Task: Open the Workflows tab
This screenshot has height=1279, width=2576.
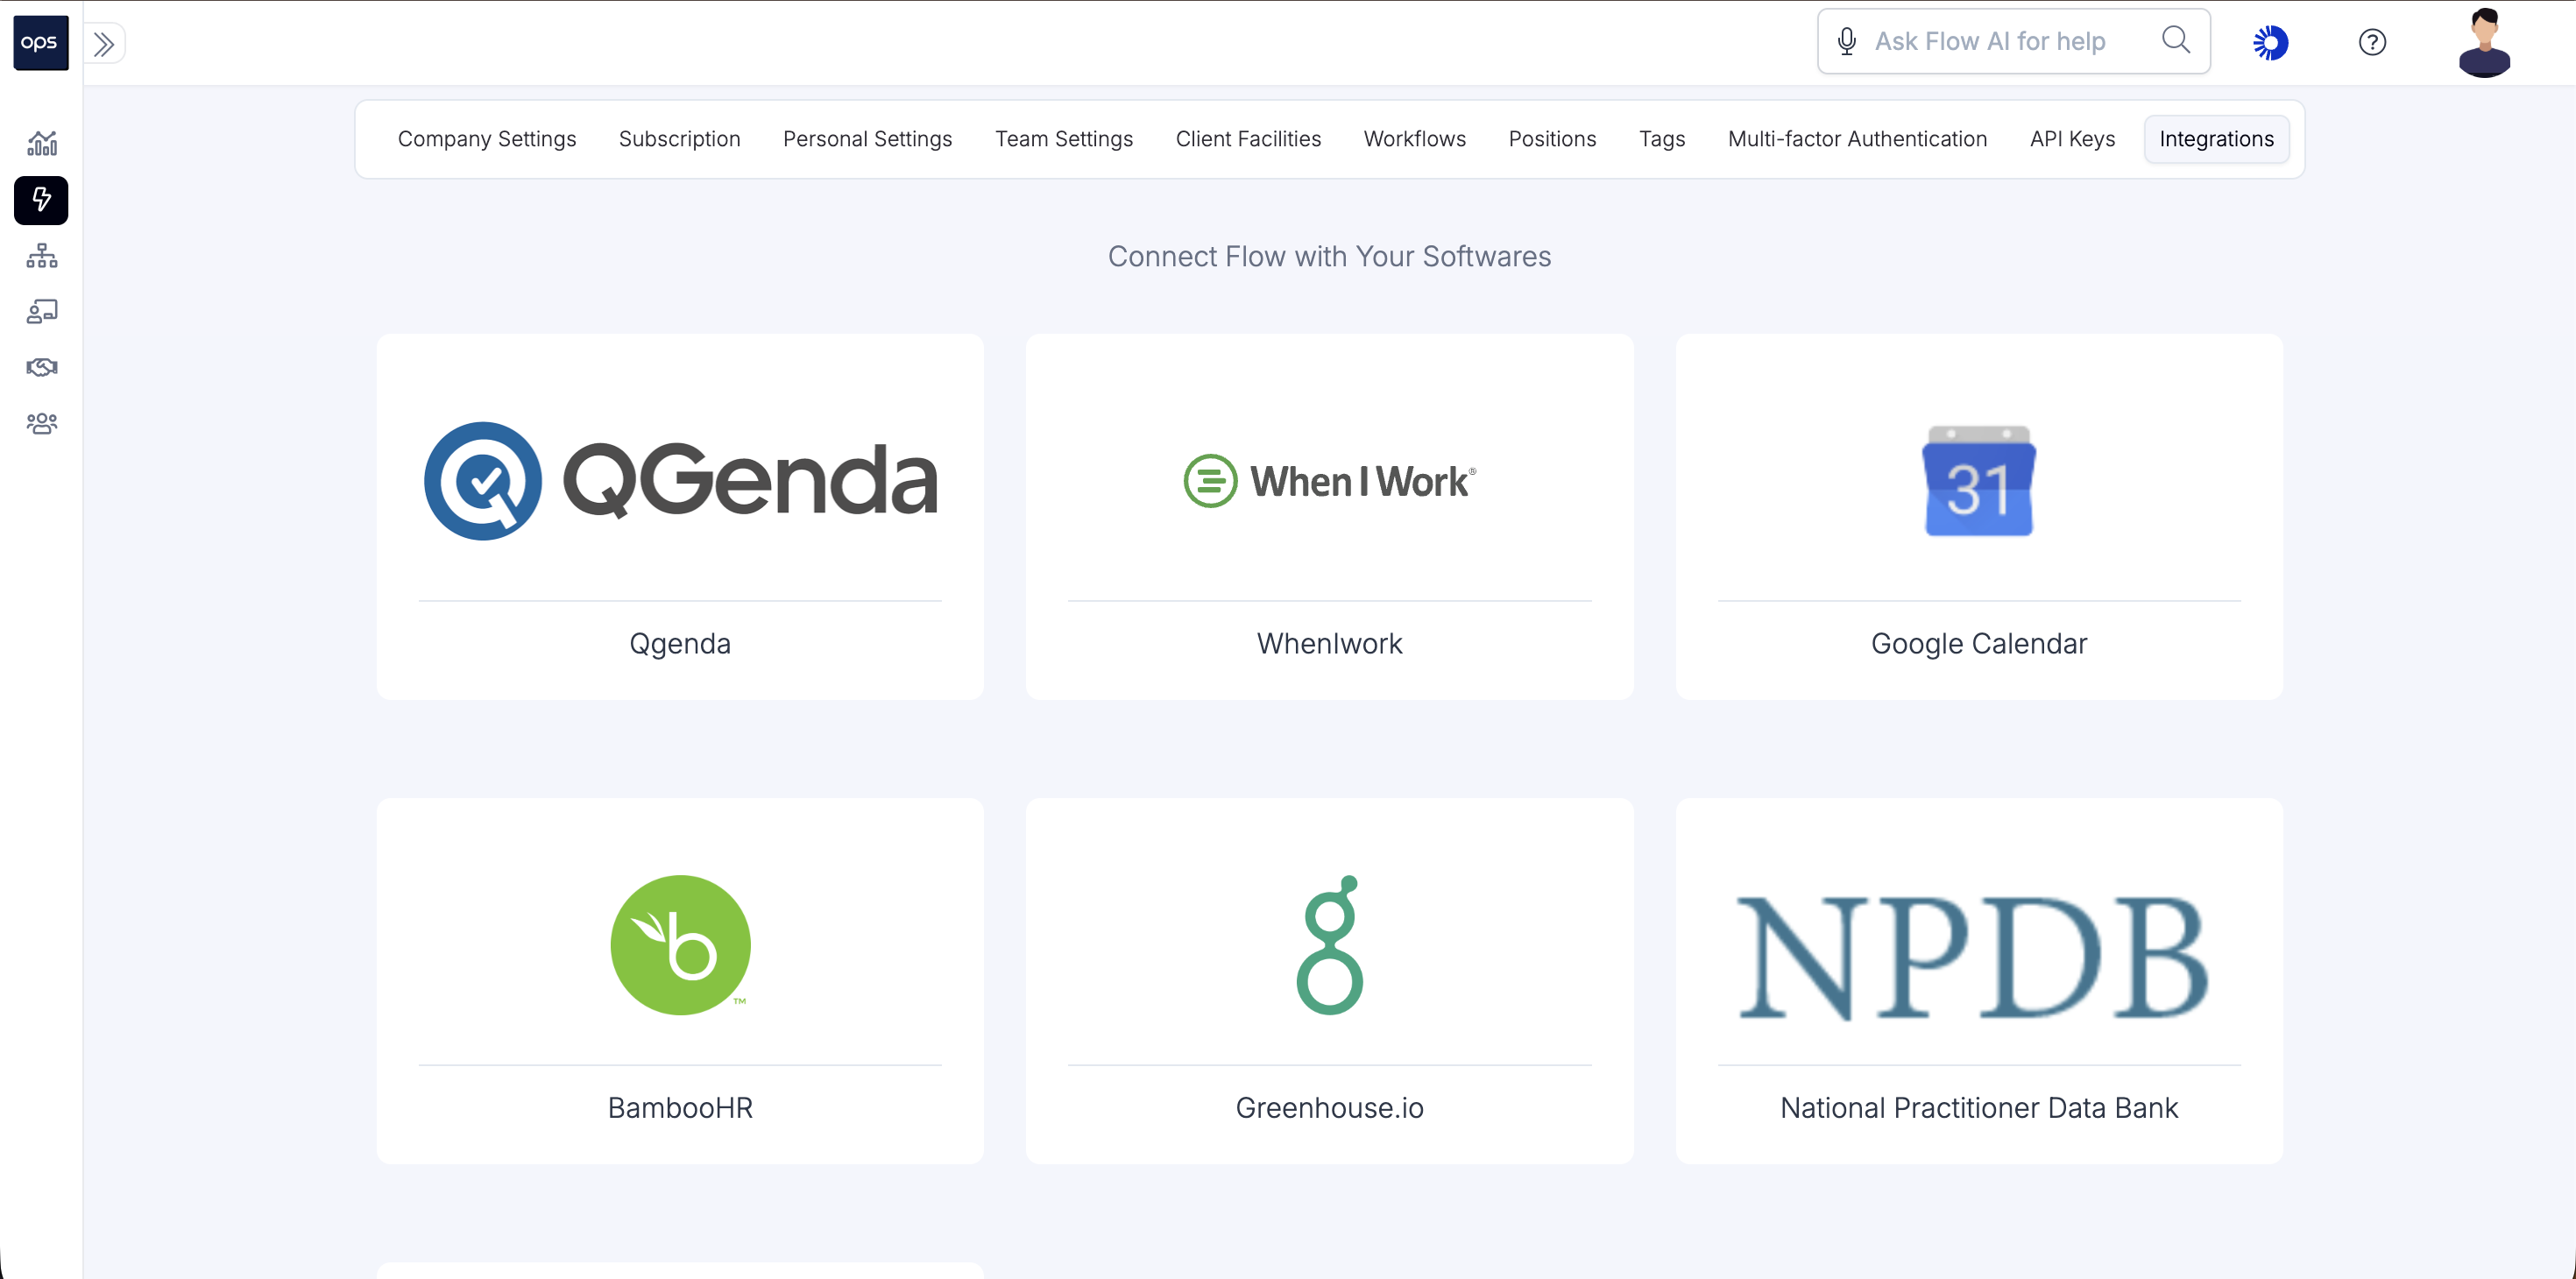Action: pos(1414,139)
